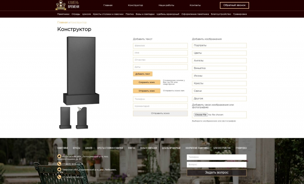Screen dimensions: 304x184
Task: Click the Главная breadcrumb link
Action: (x=62, y=23)
